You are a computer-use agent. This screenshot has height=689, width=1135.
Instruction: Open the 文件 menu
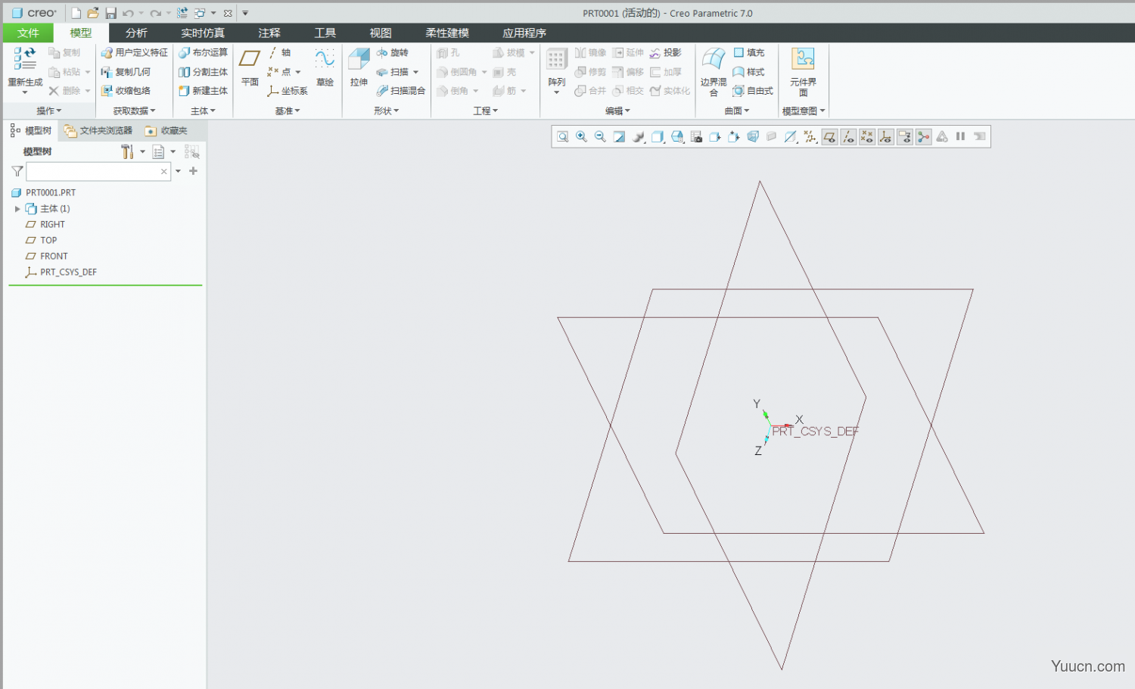point(28,33)
